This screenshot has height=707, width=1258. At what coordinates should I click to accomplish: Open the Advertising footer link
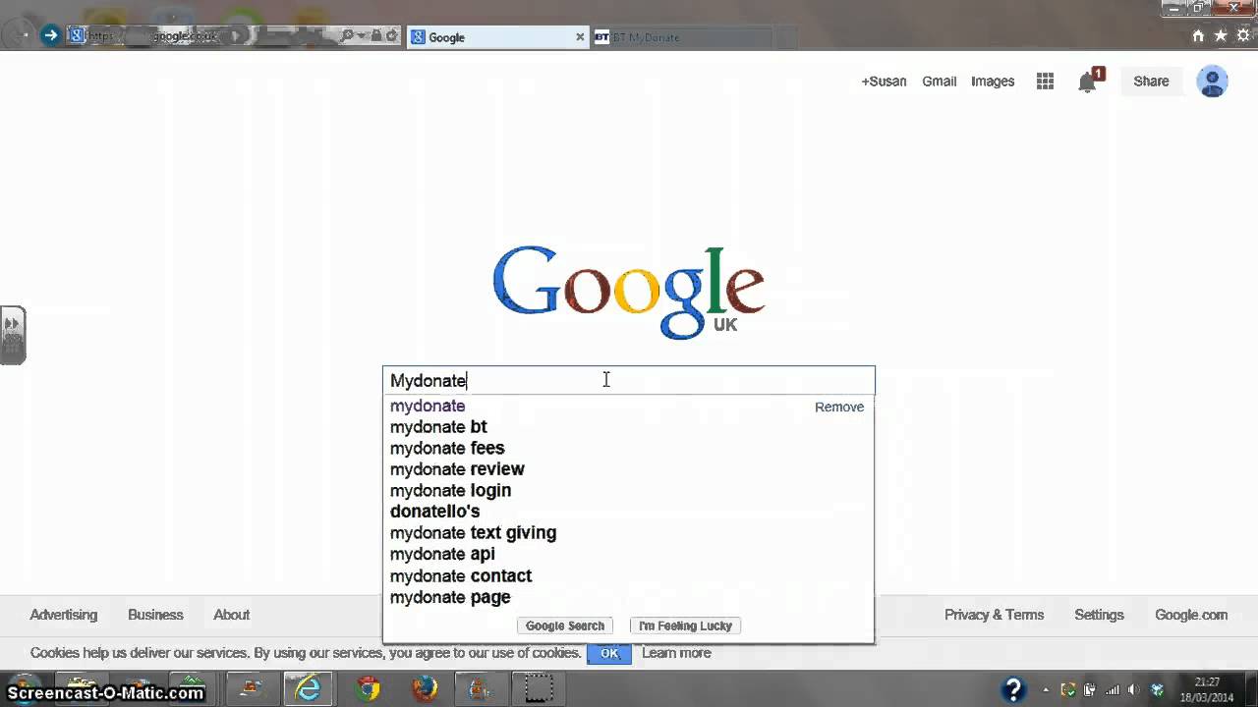coord(64,615)
